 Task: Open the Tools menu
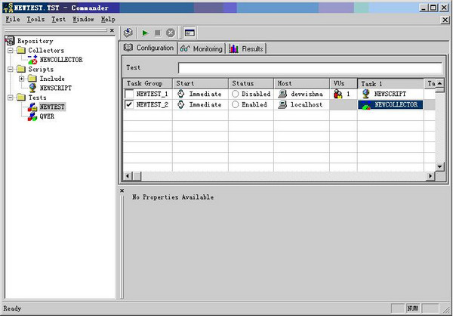pyautogui.click(x=35, y=20)
